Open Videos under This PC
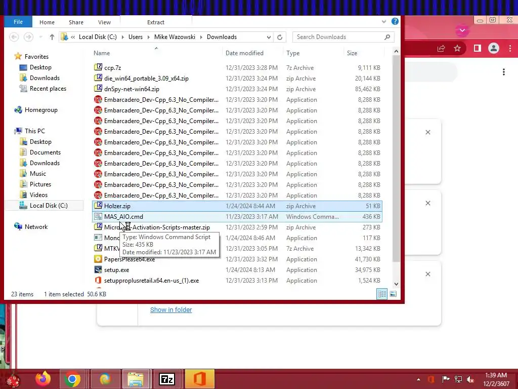Viewport: 518px width, 389px height. [x=38, y=195]
